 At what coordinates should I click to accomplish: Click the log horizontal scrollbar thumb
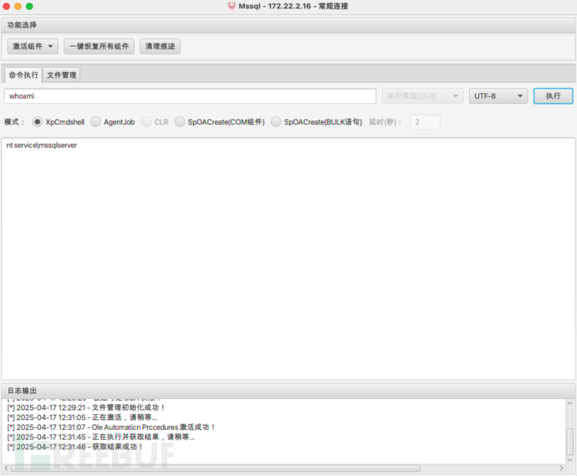[216, 468]
